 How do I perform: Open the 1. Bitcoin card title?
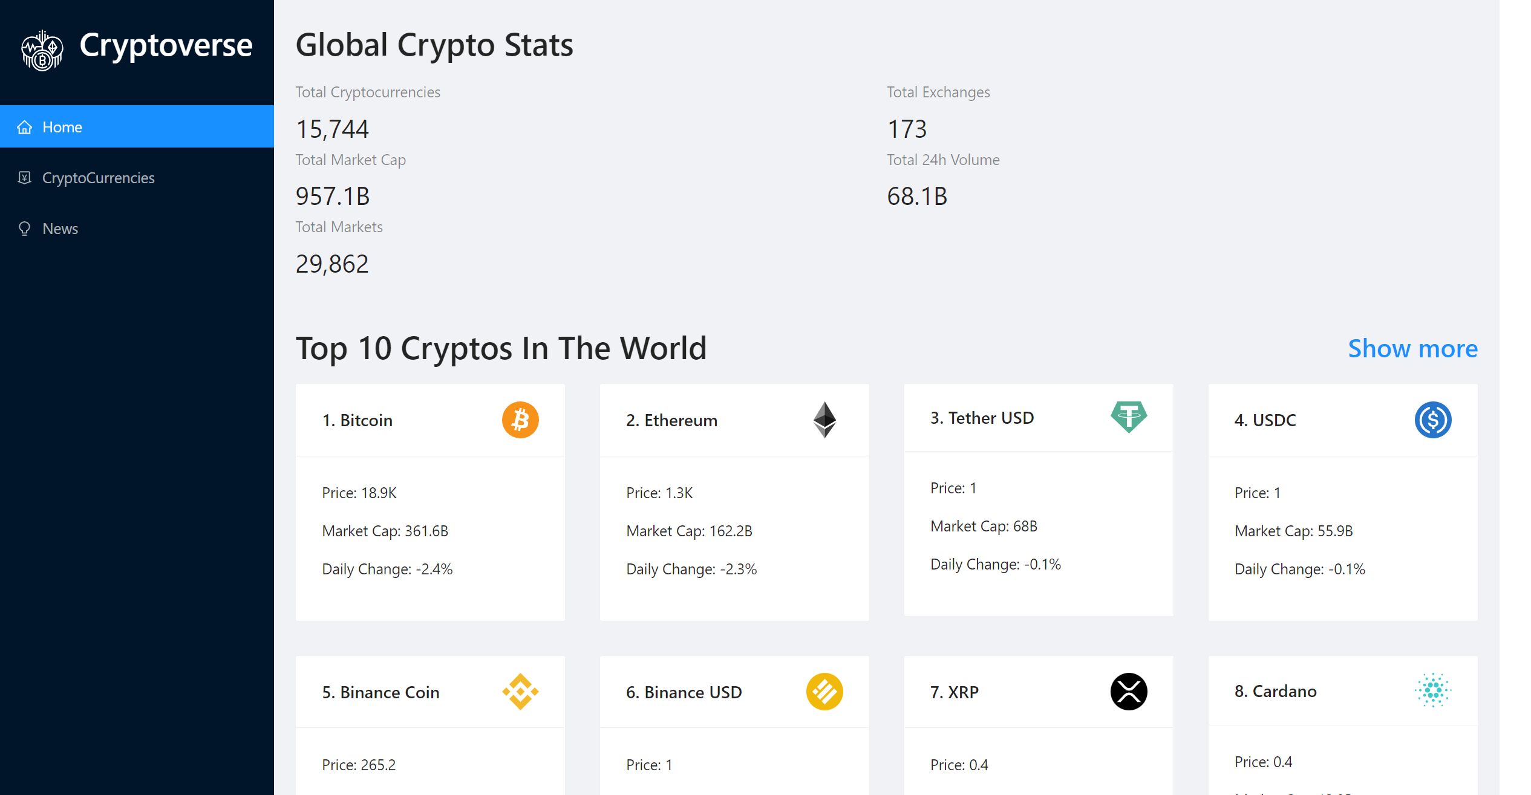(357, 420)
